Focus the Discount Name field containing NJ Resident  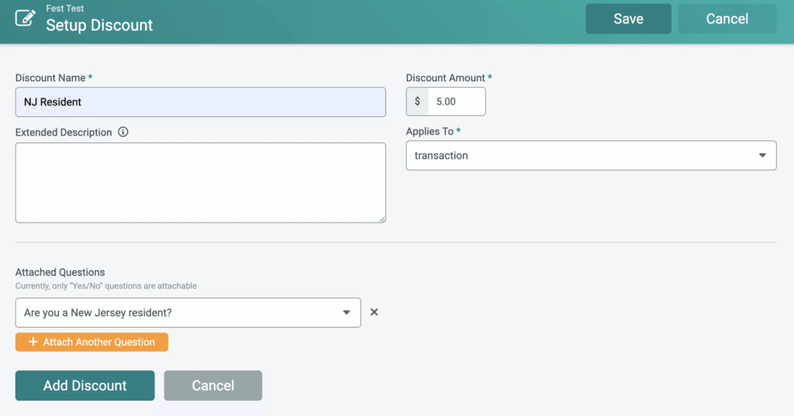point(200,101)
